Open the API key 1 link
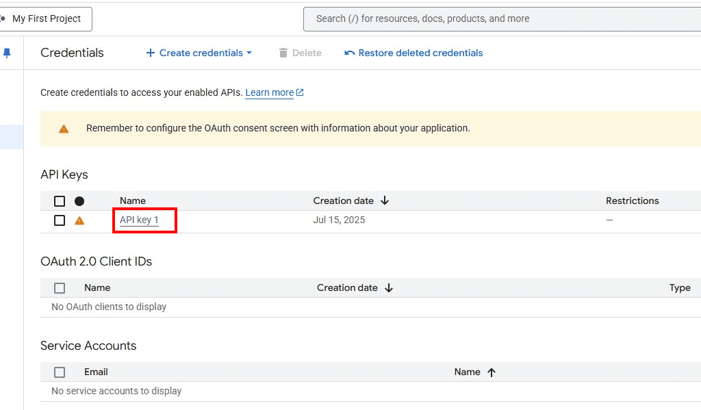Viewport: 701px width, 410px height. click(x=139, y=220)
